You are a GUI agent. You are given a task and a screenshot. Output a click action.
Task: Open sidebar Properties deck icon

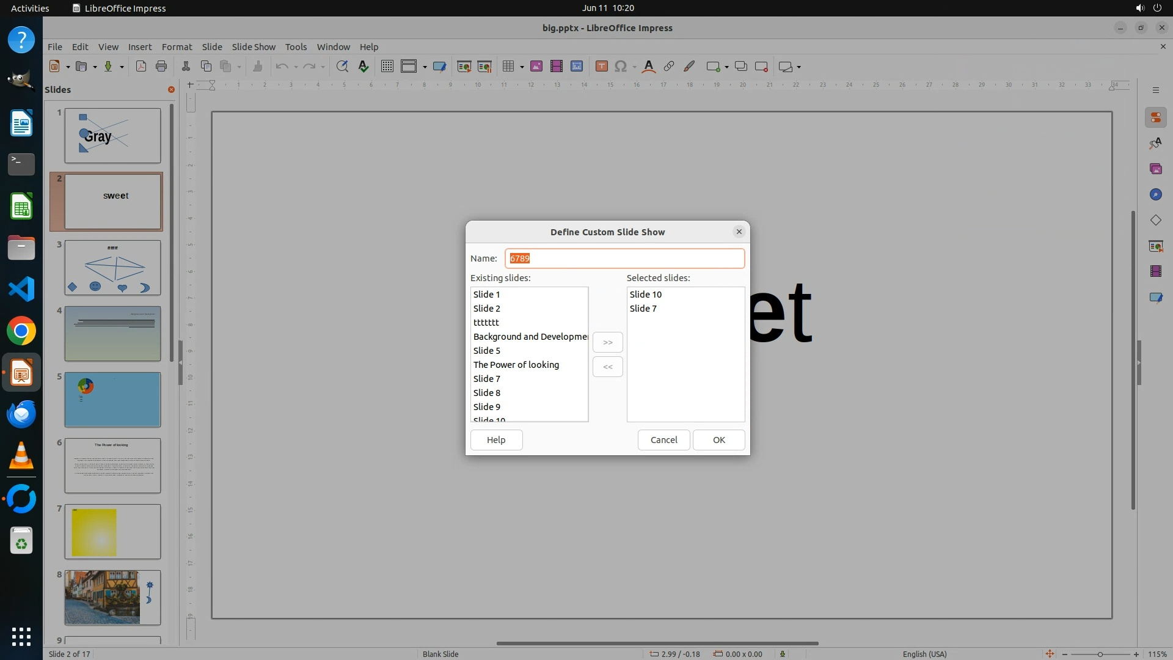(x=1155, y=117)
